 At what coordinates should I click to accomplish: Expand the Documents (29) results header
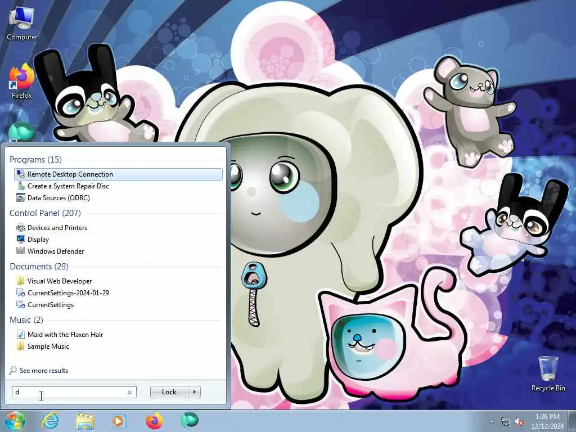pyautogui.click(x=39, y=266)
